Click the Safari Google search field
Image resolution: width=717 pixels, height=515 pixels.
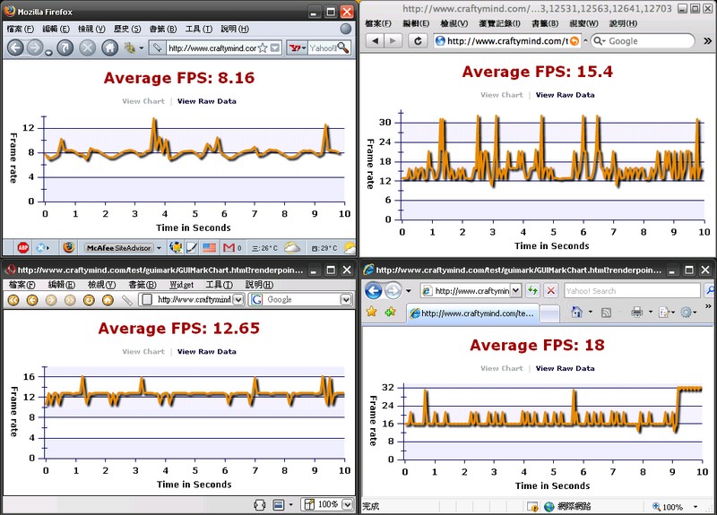click(642, 41)
